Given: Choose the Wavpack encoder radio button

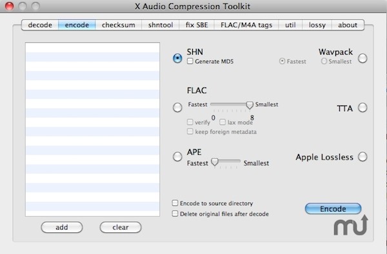Looking at the screenshot, I should point(362,59).
